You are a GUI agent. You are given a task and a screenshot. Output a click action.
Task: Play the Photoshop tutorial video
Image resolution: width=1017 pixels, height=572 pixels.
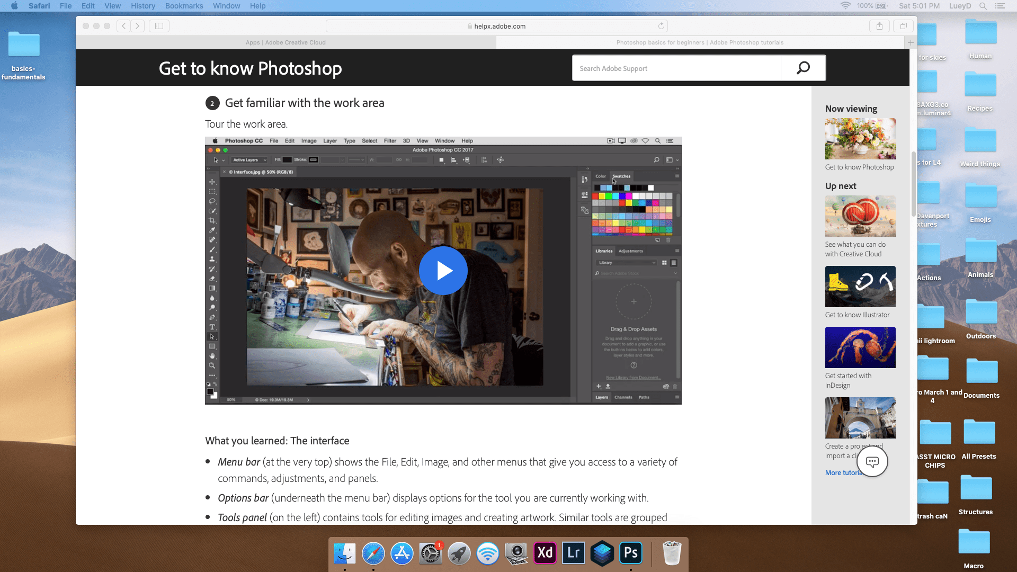point(443,271)
